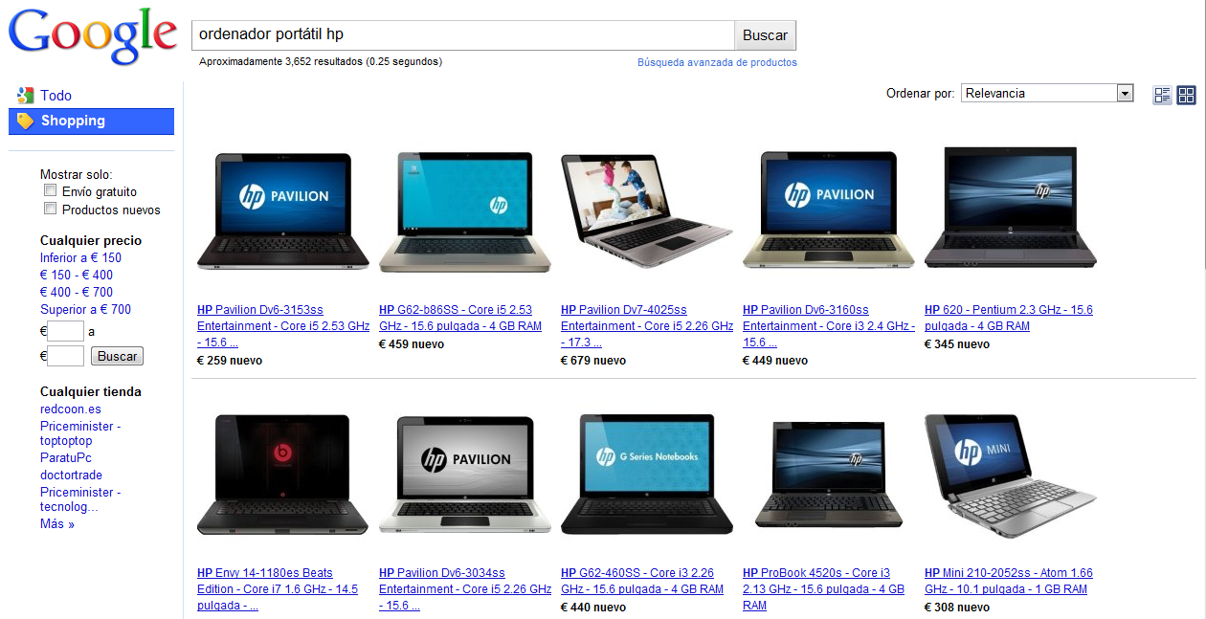
Task: Open HP Pavilion Dv6-3034ss title link
Action: 465,589
